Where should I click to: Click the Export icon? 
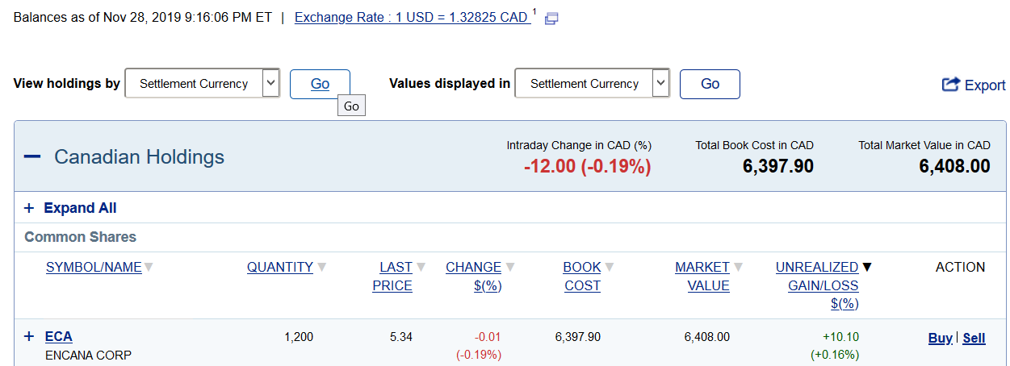[x=951, y=85]
